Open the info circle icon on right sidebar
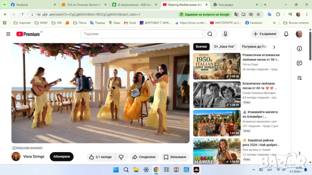 coord(299,49)
